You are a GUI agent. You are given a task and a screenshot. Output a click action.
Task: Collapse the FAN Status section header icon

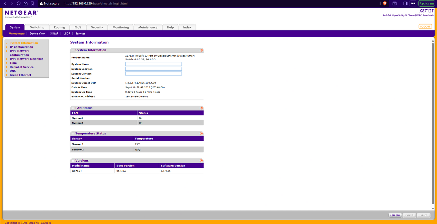(x=73, y=108)
